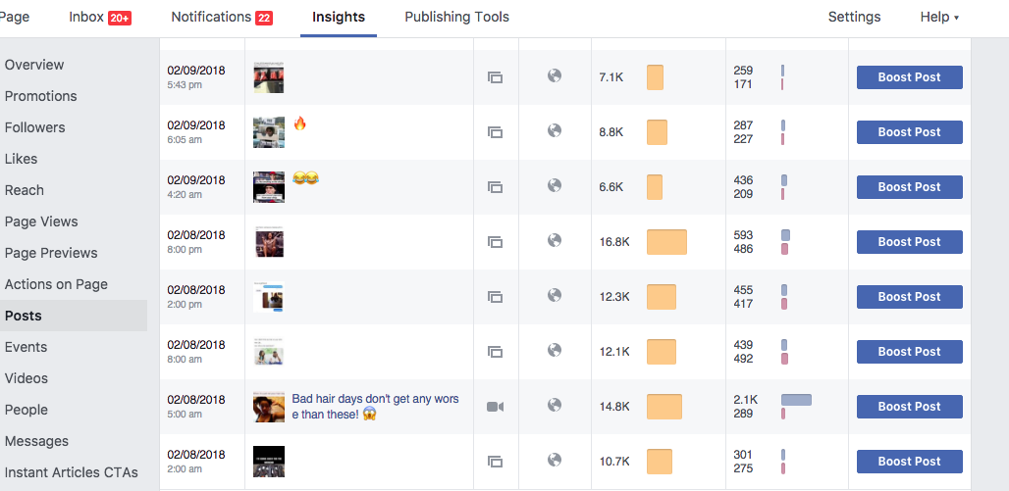Boost the Bad hair days video post
1009x491 pixels.
tap(909, 407)
